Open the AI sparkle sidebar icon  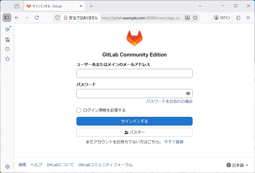tap(7, 29)
